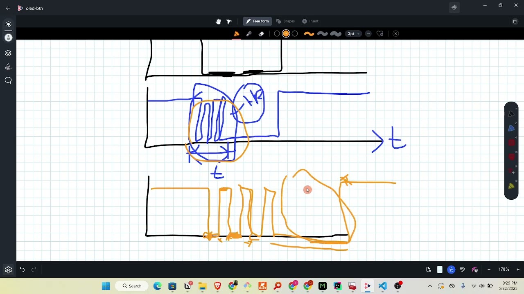Select the thick gray stroke style
Screen dimensions: 524x294
tap(336, 34)
